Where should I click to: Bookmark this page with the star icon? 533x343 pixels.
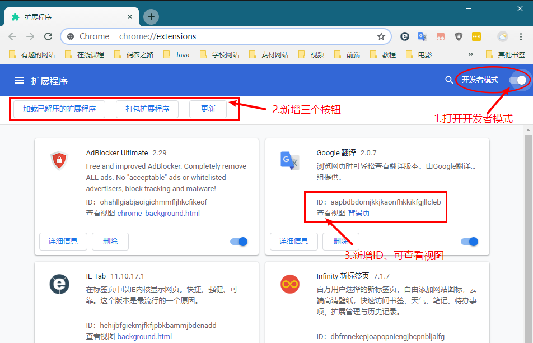381,36
